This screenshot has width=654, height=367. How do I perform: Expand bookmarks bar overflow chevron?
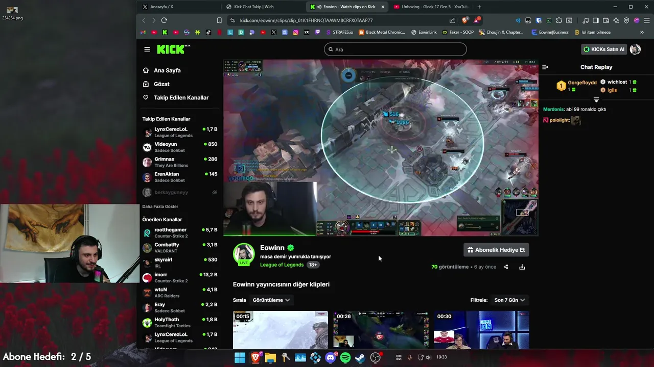coord(642,32)
